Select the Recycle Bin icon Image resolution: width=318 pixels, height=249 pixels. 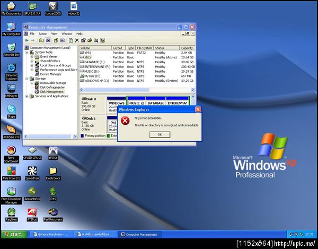click(11, 50)
